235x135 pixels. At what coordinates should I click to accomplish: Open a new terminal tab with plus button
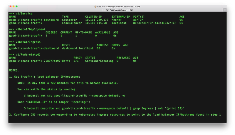click(x=225, y=10)
